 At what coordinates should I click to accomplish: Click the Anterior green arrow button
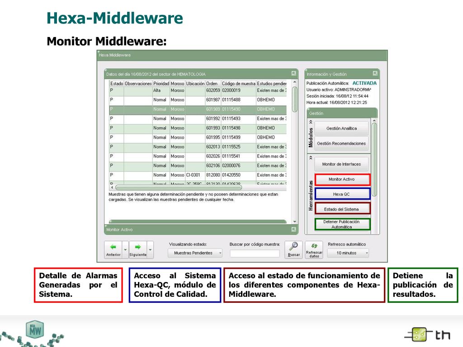click(113, 249)
